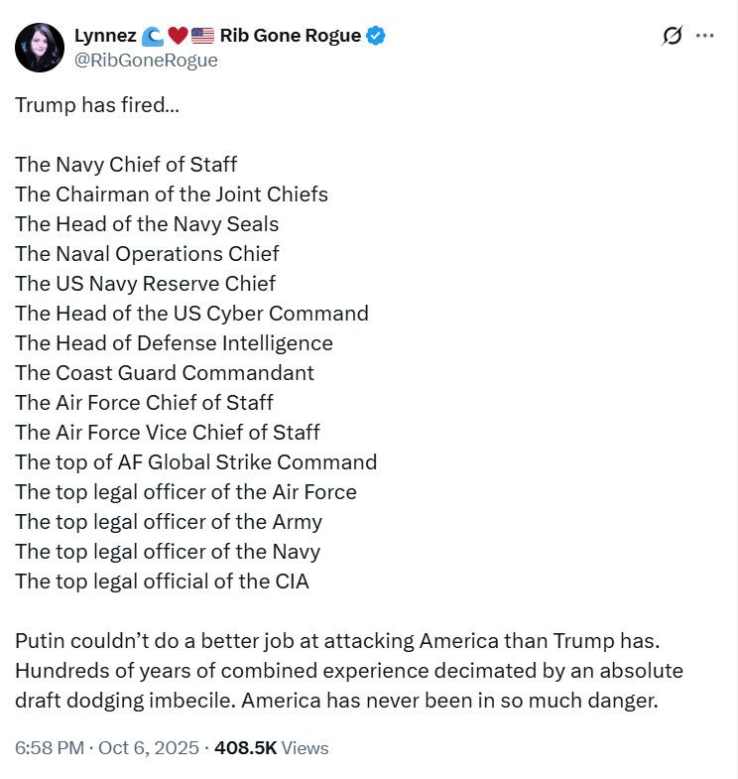Click 'The Head of the US Cyber Command' line
The image size is (738, 779).
click(x=191, y=313)
